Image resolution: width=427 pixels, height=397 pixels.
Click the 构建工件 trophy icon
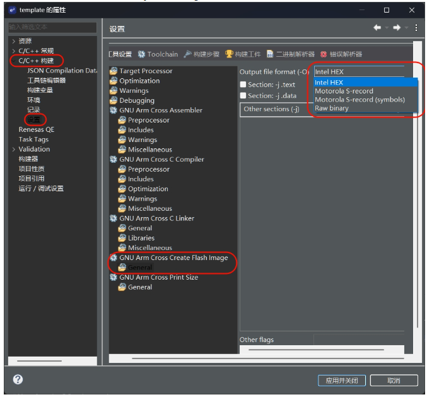[x=229, y=54]
